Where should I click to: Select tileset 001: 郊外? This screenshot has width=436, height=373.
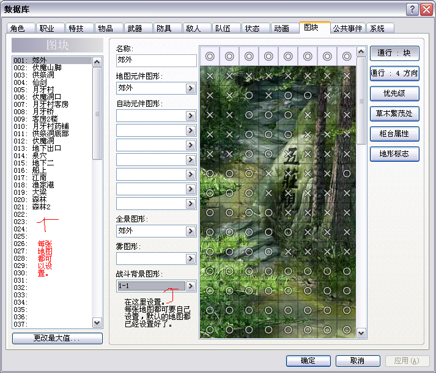(x=52, y=60)
